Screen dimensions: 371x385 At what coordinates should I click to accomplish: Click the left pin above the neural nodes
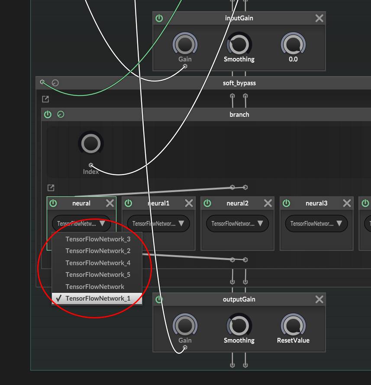[x=232, y=187]
